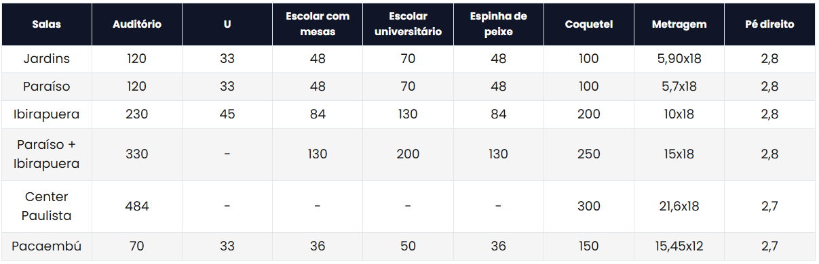
Task: Click the Center Paulista room cell
Action: coord(46,206)
